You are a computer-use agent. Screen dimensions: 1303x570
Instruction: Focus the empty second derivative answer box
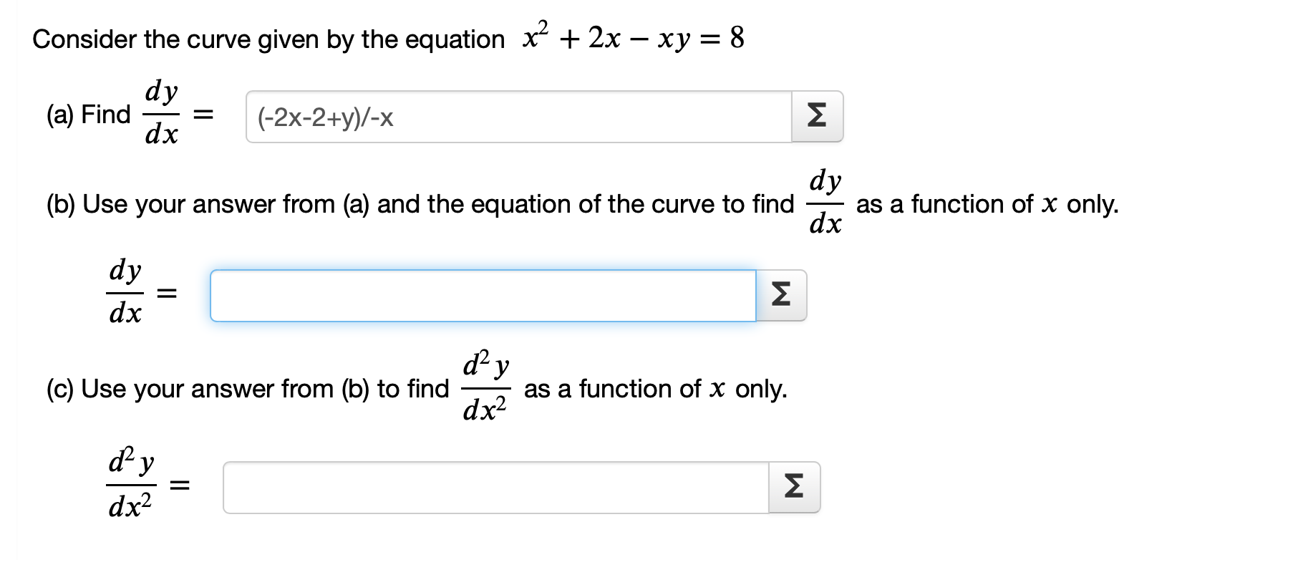pos(496,488)
